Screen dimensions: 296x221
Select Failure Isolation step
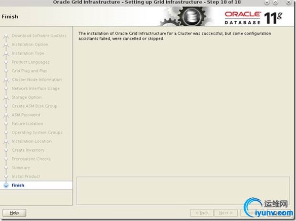[x=27, y=123]
